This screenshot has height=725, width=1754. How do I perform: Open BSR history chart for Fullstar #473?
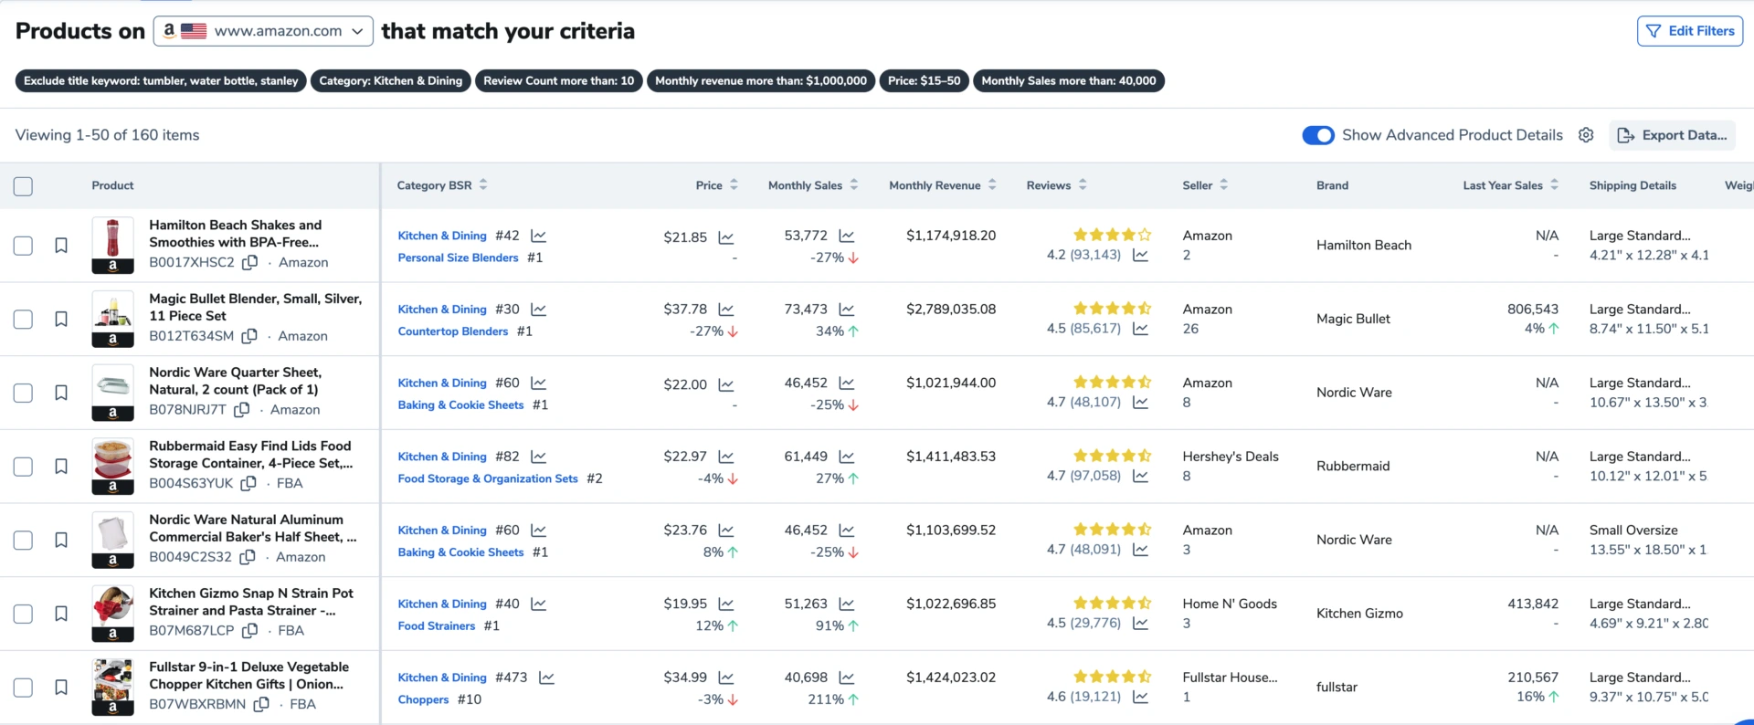tap(546, 678)
